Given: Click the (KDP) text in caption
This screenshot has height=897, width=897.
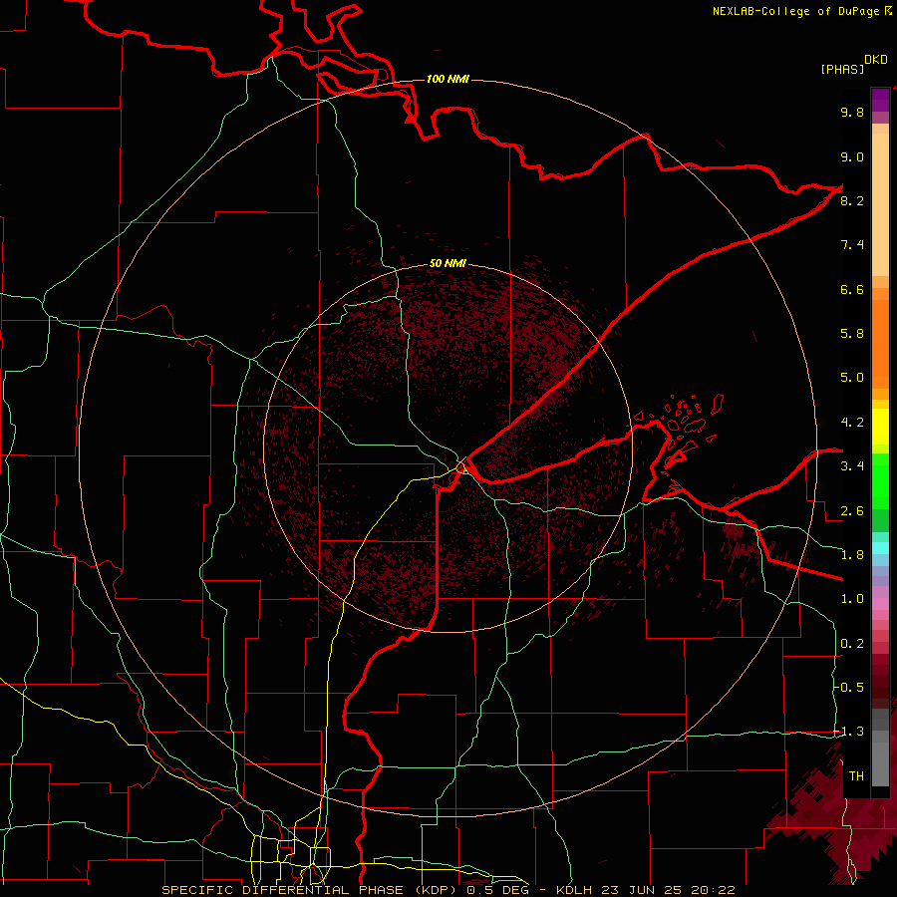Looking at the screenshot, I should pyautogui.click(x=436, y=890).
